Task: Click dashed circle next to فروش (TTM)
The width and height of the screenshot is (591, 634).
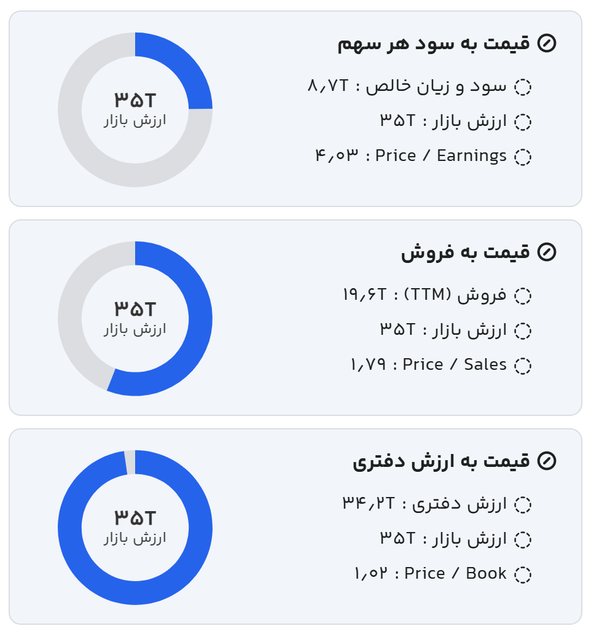Action: point(522,296)
